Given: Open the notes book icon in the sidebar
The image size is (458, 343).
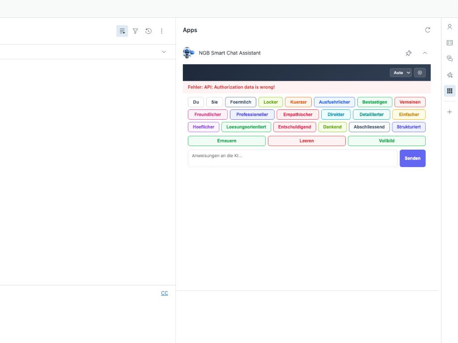Looking at the screenshot, I should 450,42.
